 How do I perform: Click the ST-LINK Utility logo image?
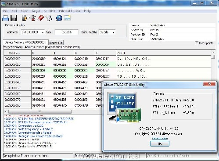[x=124, y=108]
